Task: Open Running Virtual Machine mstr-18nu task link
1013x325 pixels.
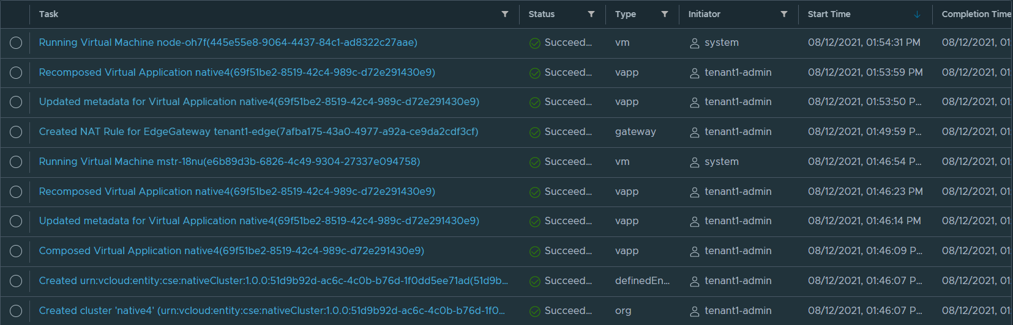Action: coord(230,162)
